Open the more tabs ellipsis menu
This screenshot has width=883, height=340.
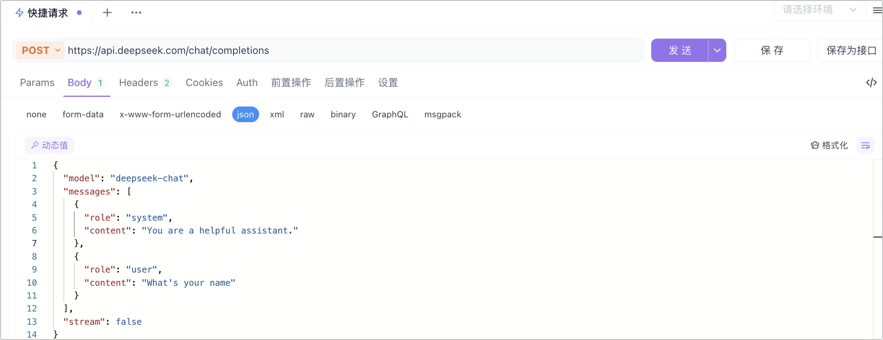point(136,13)
